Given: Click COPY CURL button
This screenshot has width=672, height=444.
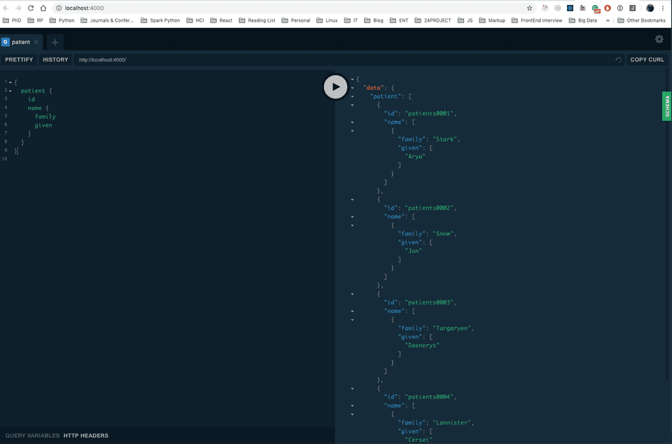Looking at the screenshot, I should tap(647, 60).
